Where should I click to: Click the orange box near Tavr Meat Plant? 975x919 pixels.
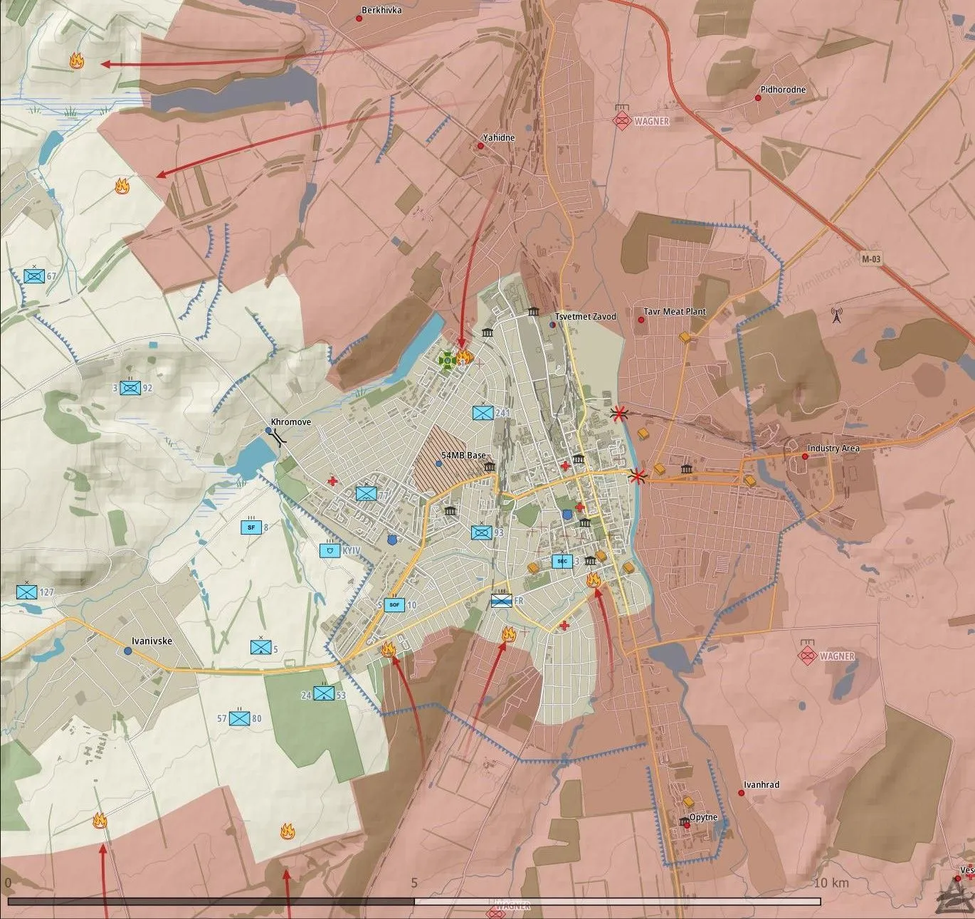coord(685,337)
